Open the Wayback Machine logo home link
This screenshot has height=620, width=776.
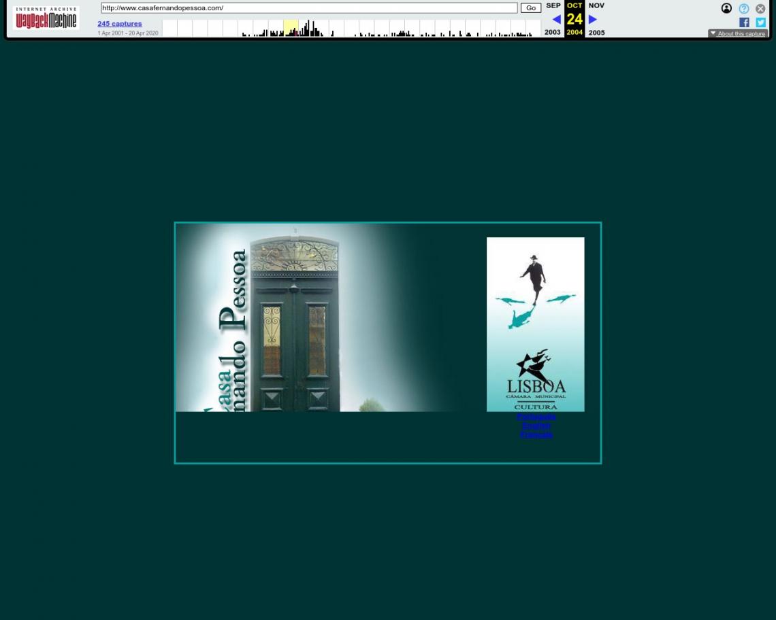point(46,18)
